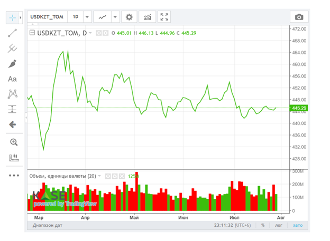Take a chart snapshot with the camera icon

click(x=299, y=17)
